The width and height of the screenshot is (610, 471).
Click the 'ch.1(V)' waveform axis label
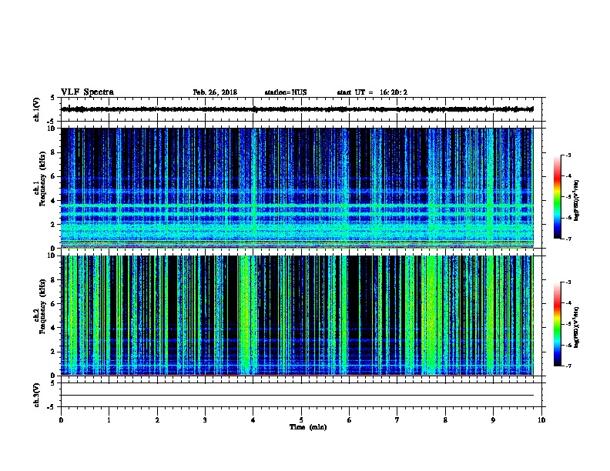[x=36, y=109]
